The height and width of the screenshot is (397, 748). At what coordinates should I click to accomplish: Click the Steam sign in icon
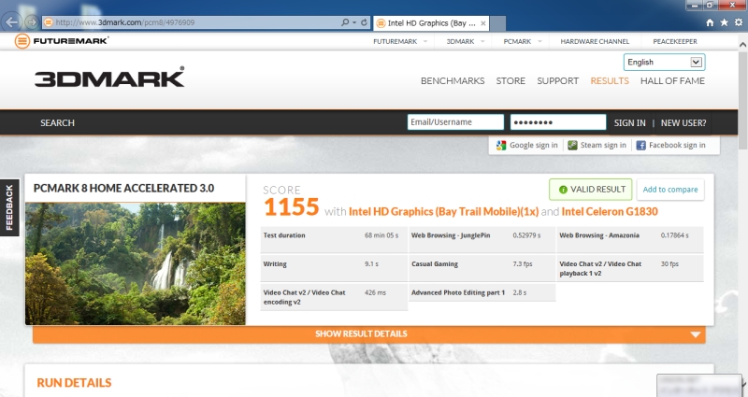click(x=572, y=146)
